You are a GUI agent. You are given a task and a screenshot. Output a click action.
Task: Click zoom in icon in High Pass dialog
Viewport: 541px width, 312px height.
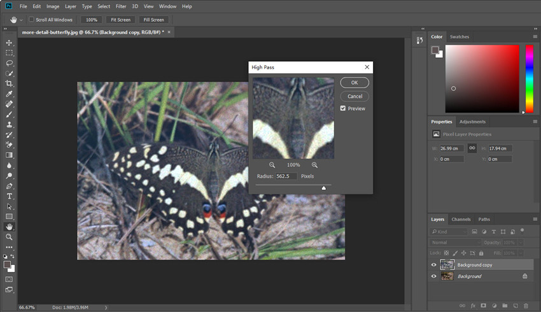point(314,165)
